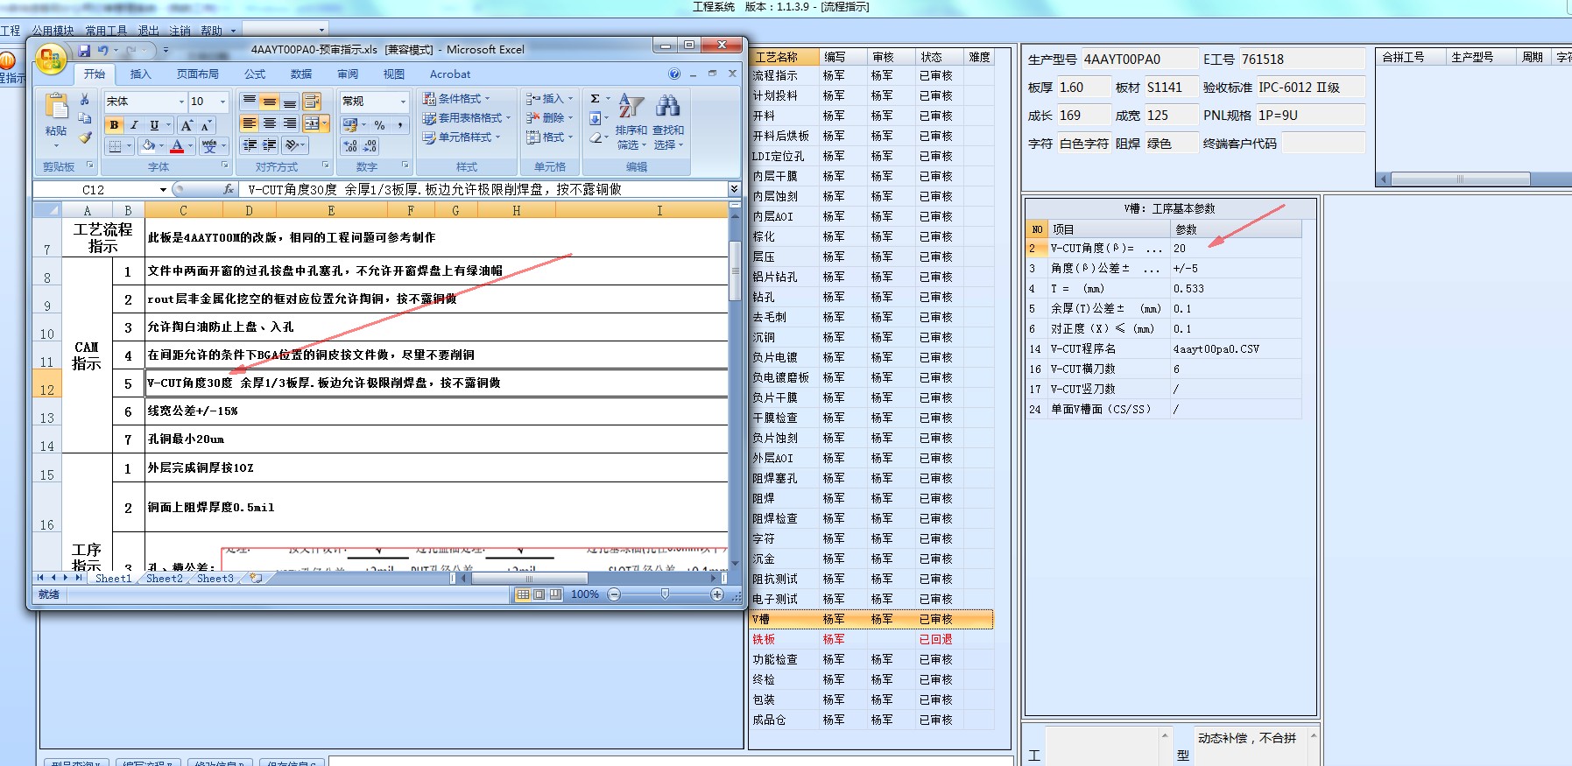
Task: Decrease decimal places
Action: (x=370, y=146)
